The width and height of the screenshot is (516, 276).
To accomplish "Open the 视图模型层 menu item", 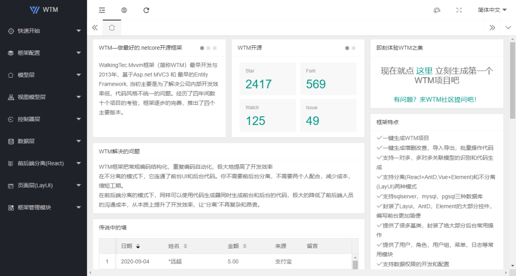I will [43, 97].
